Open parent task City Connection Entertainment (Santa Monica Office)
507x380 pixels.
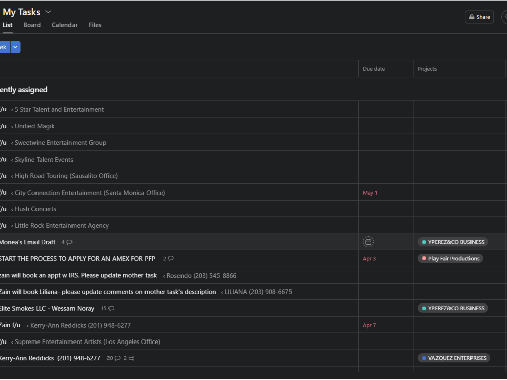click(x=90, y=193)
